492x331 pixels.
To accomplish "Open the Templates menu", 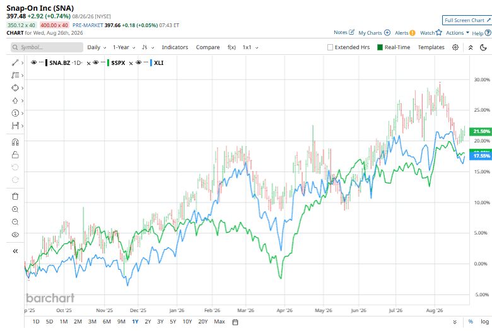I will (431, 47).
